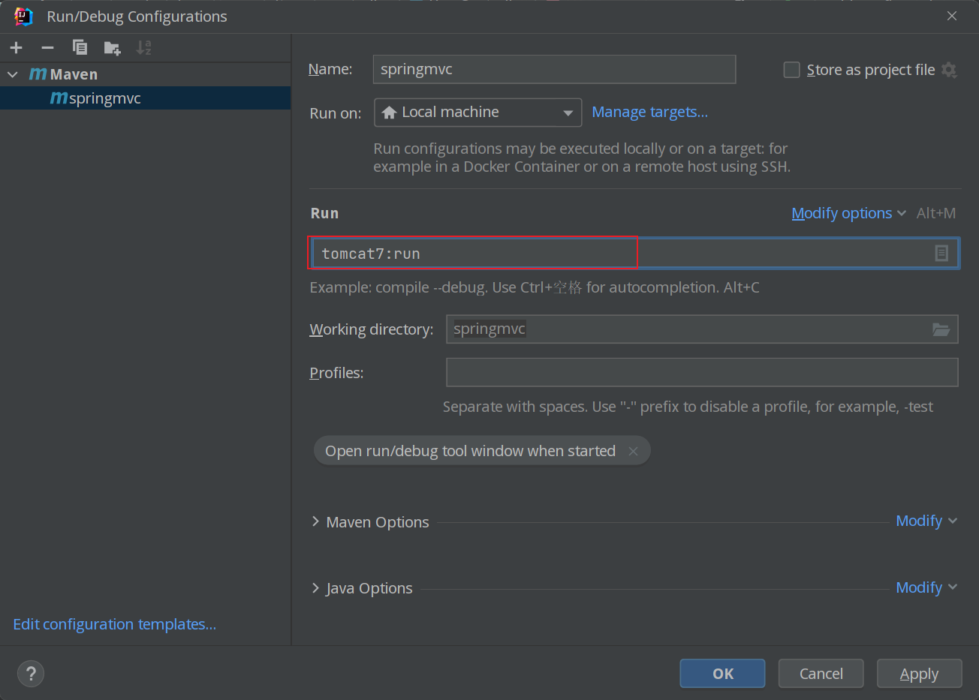Click the Name input field

[x=554, y=69]
